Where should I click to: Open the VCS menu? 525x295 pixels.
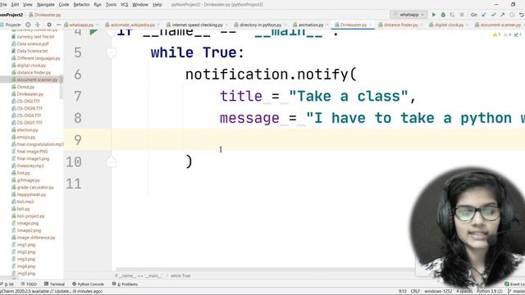coord(124,5)
